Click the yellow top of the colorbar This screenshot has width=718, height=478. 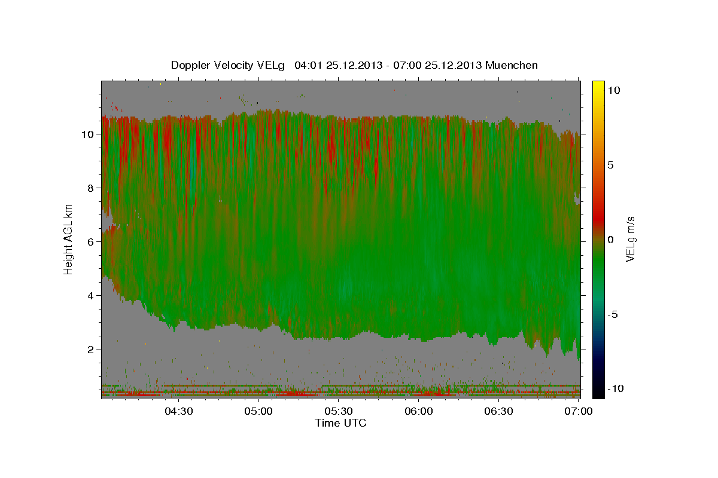[598, 87]
